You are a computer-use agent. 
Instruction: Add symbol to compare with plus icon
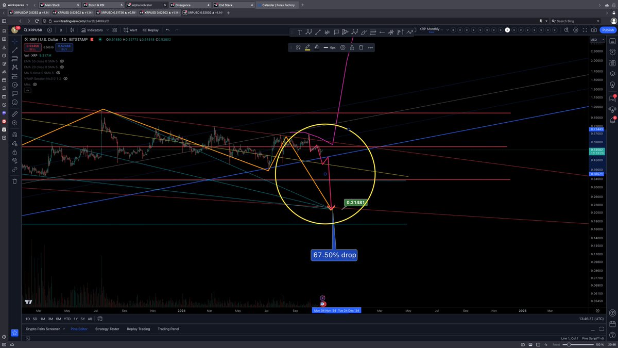point(49,30)
